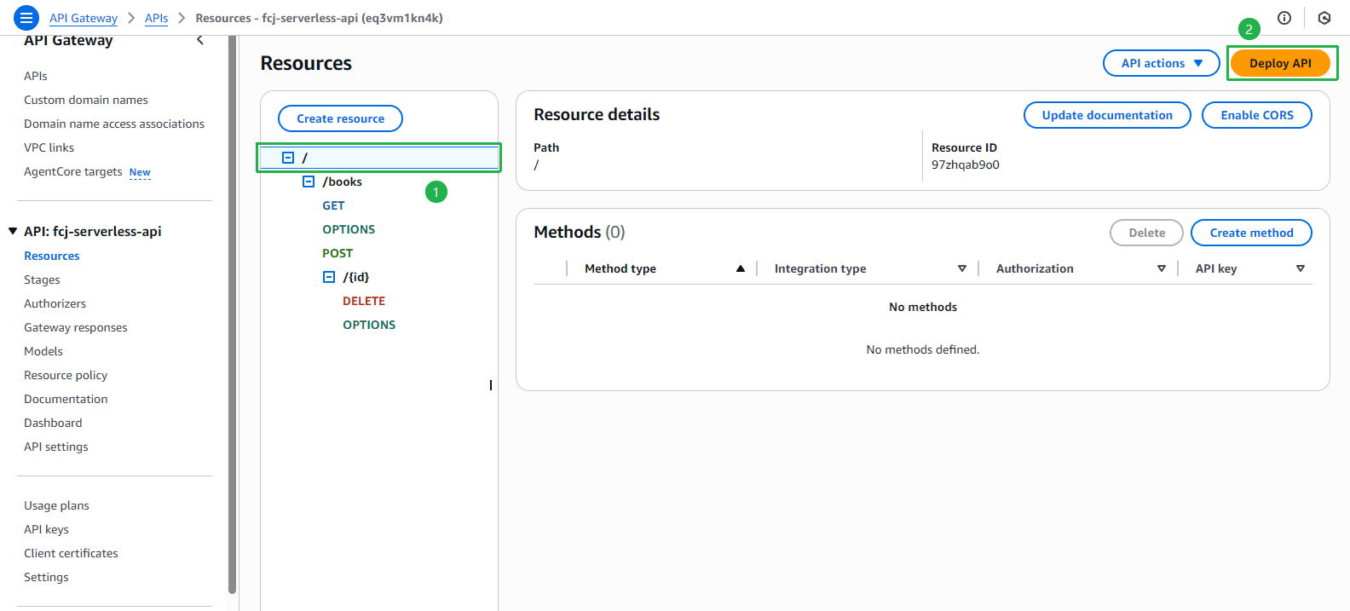
Task: Select the /{id} resource
Action: coord(356,277)
